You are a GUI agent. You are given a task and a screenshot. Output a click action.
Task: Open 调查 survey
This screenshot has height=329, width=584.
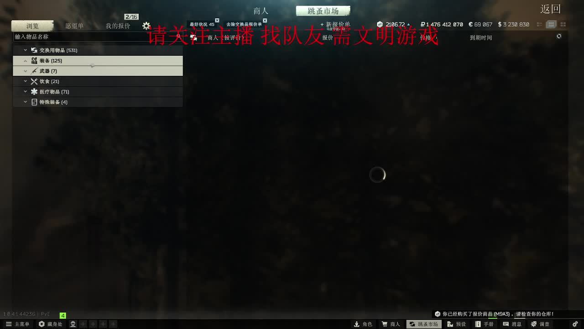coord(540,324)
